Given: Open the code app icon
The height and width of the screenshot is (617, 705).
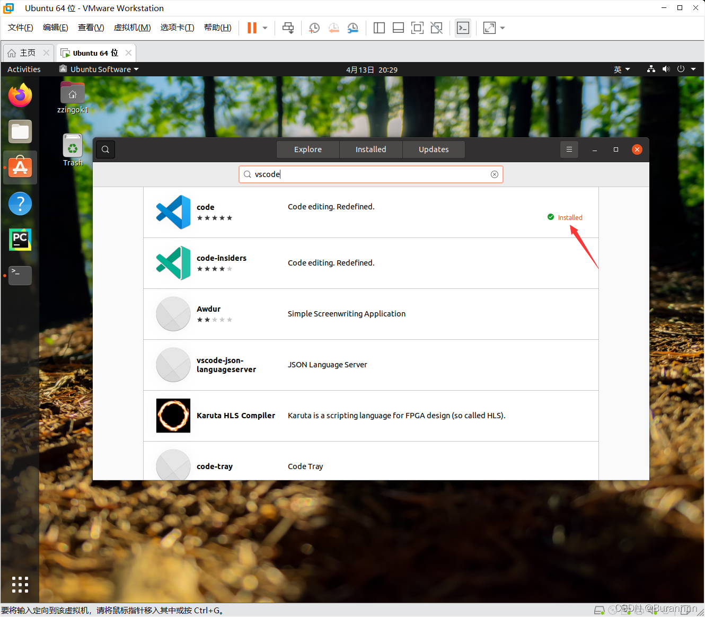Looking at the screenshot, I should pos(173,212).
